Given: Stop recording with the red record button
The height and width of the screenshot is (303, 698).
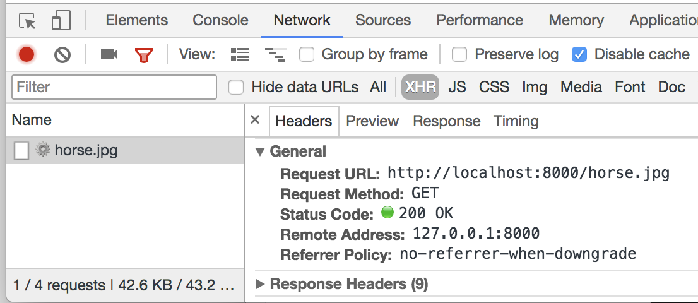Looking at the screenshot, I should (27, 55).
